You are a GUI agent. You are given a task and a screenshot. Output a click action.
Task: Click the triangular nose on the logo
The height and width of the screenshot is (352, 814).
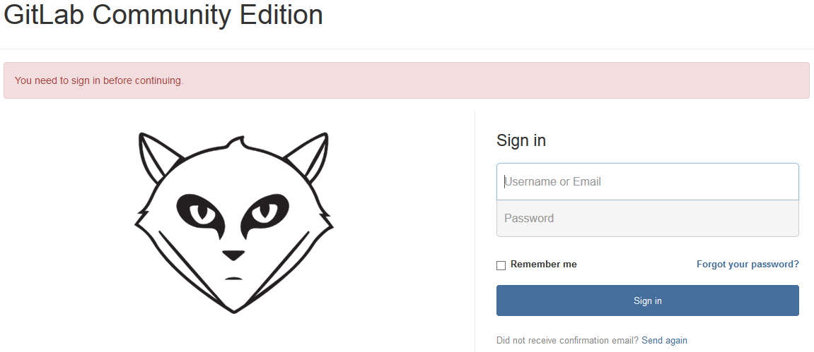[x=233, y=255]
